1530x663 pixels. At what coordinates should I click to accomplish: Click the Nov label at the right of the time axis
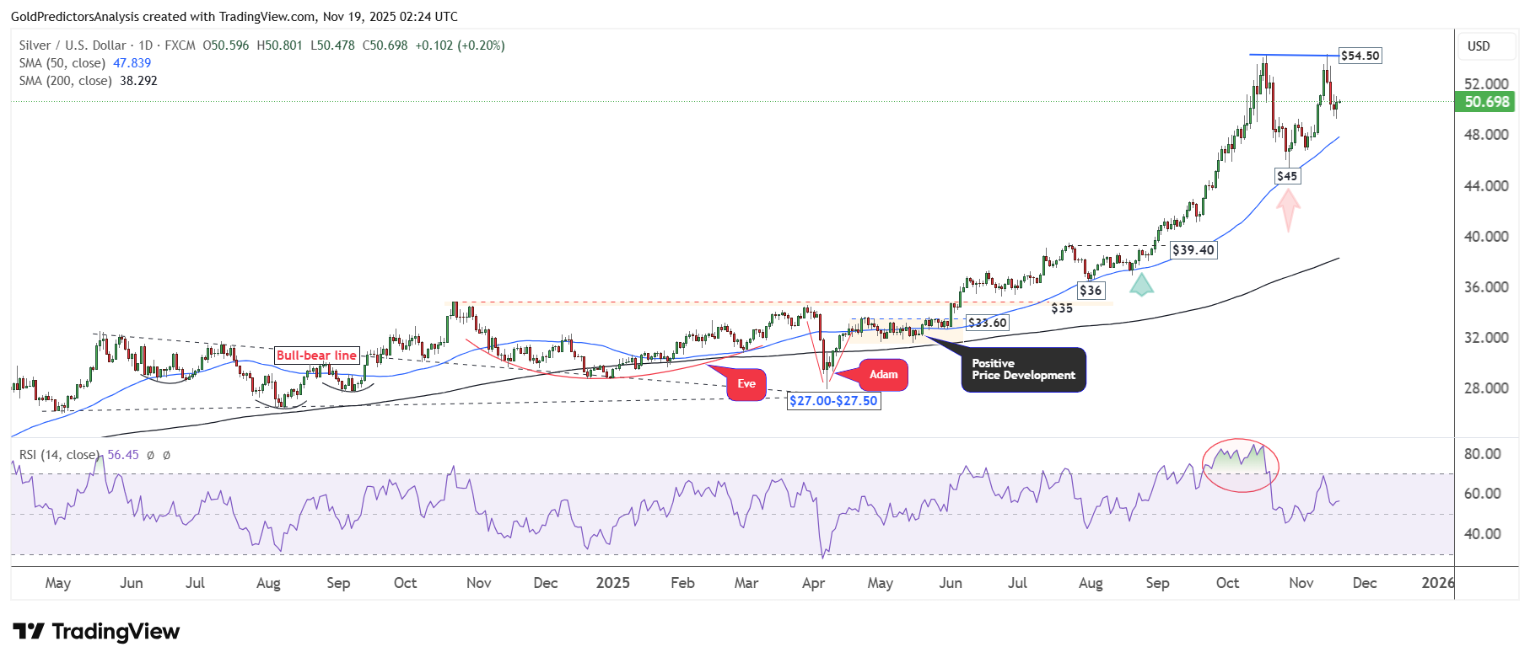tap(1301, 583)
